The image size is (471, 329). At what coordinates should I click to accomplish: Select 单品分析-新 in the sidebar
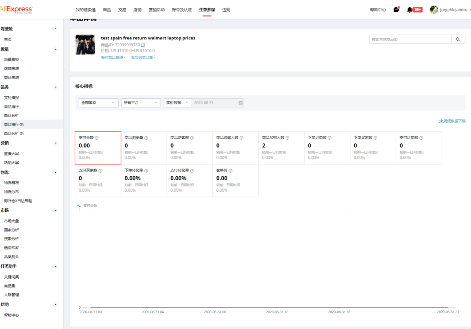pos(14,134)
